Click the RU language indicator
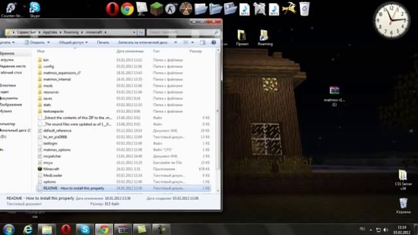 [362, 229]
